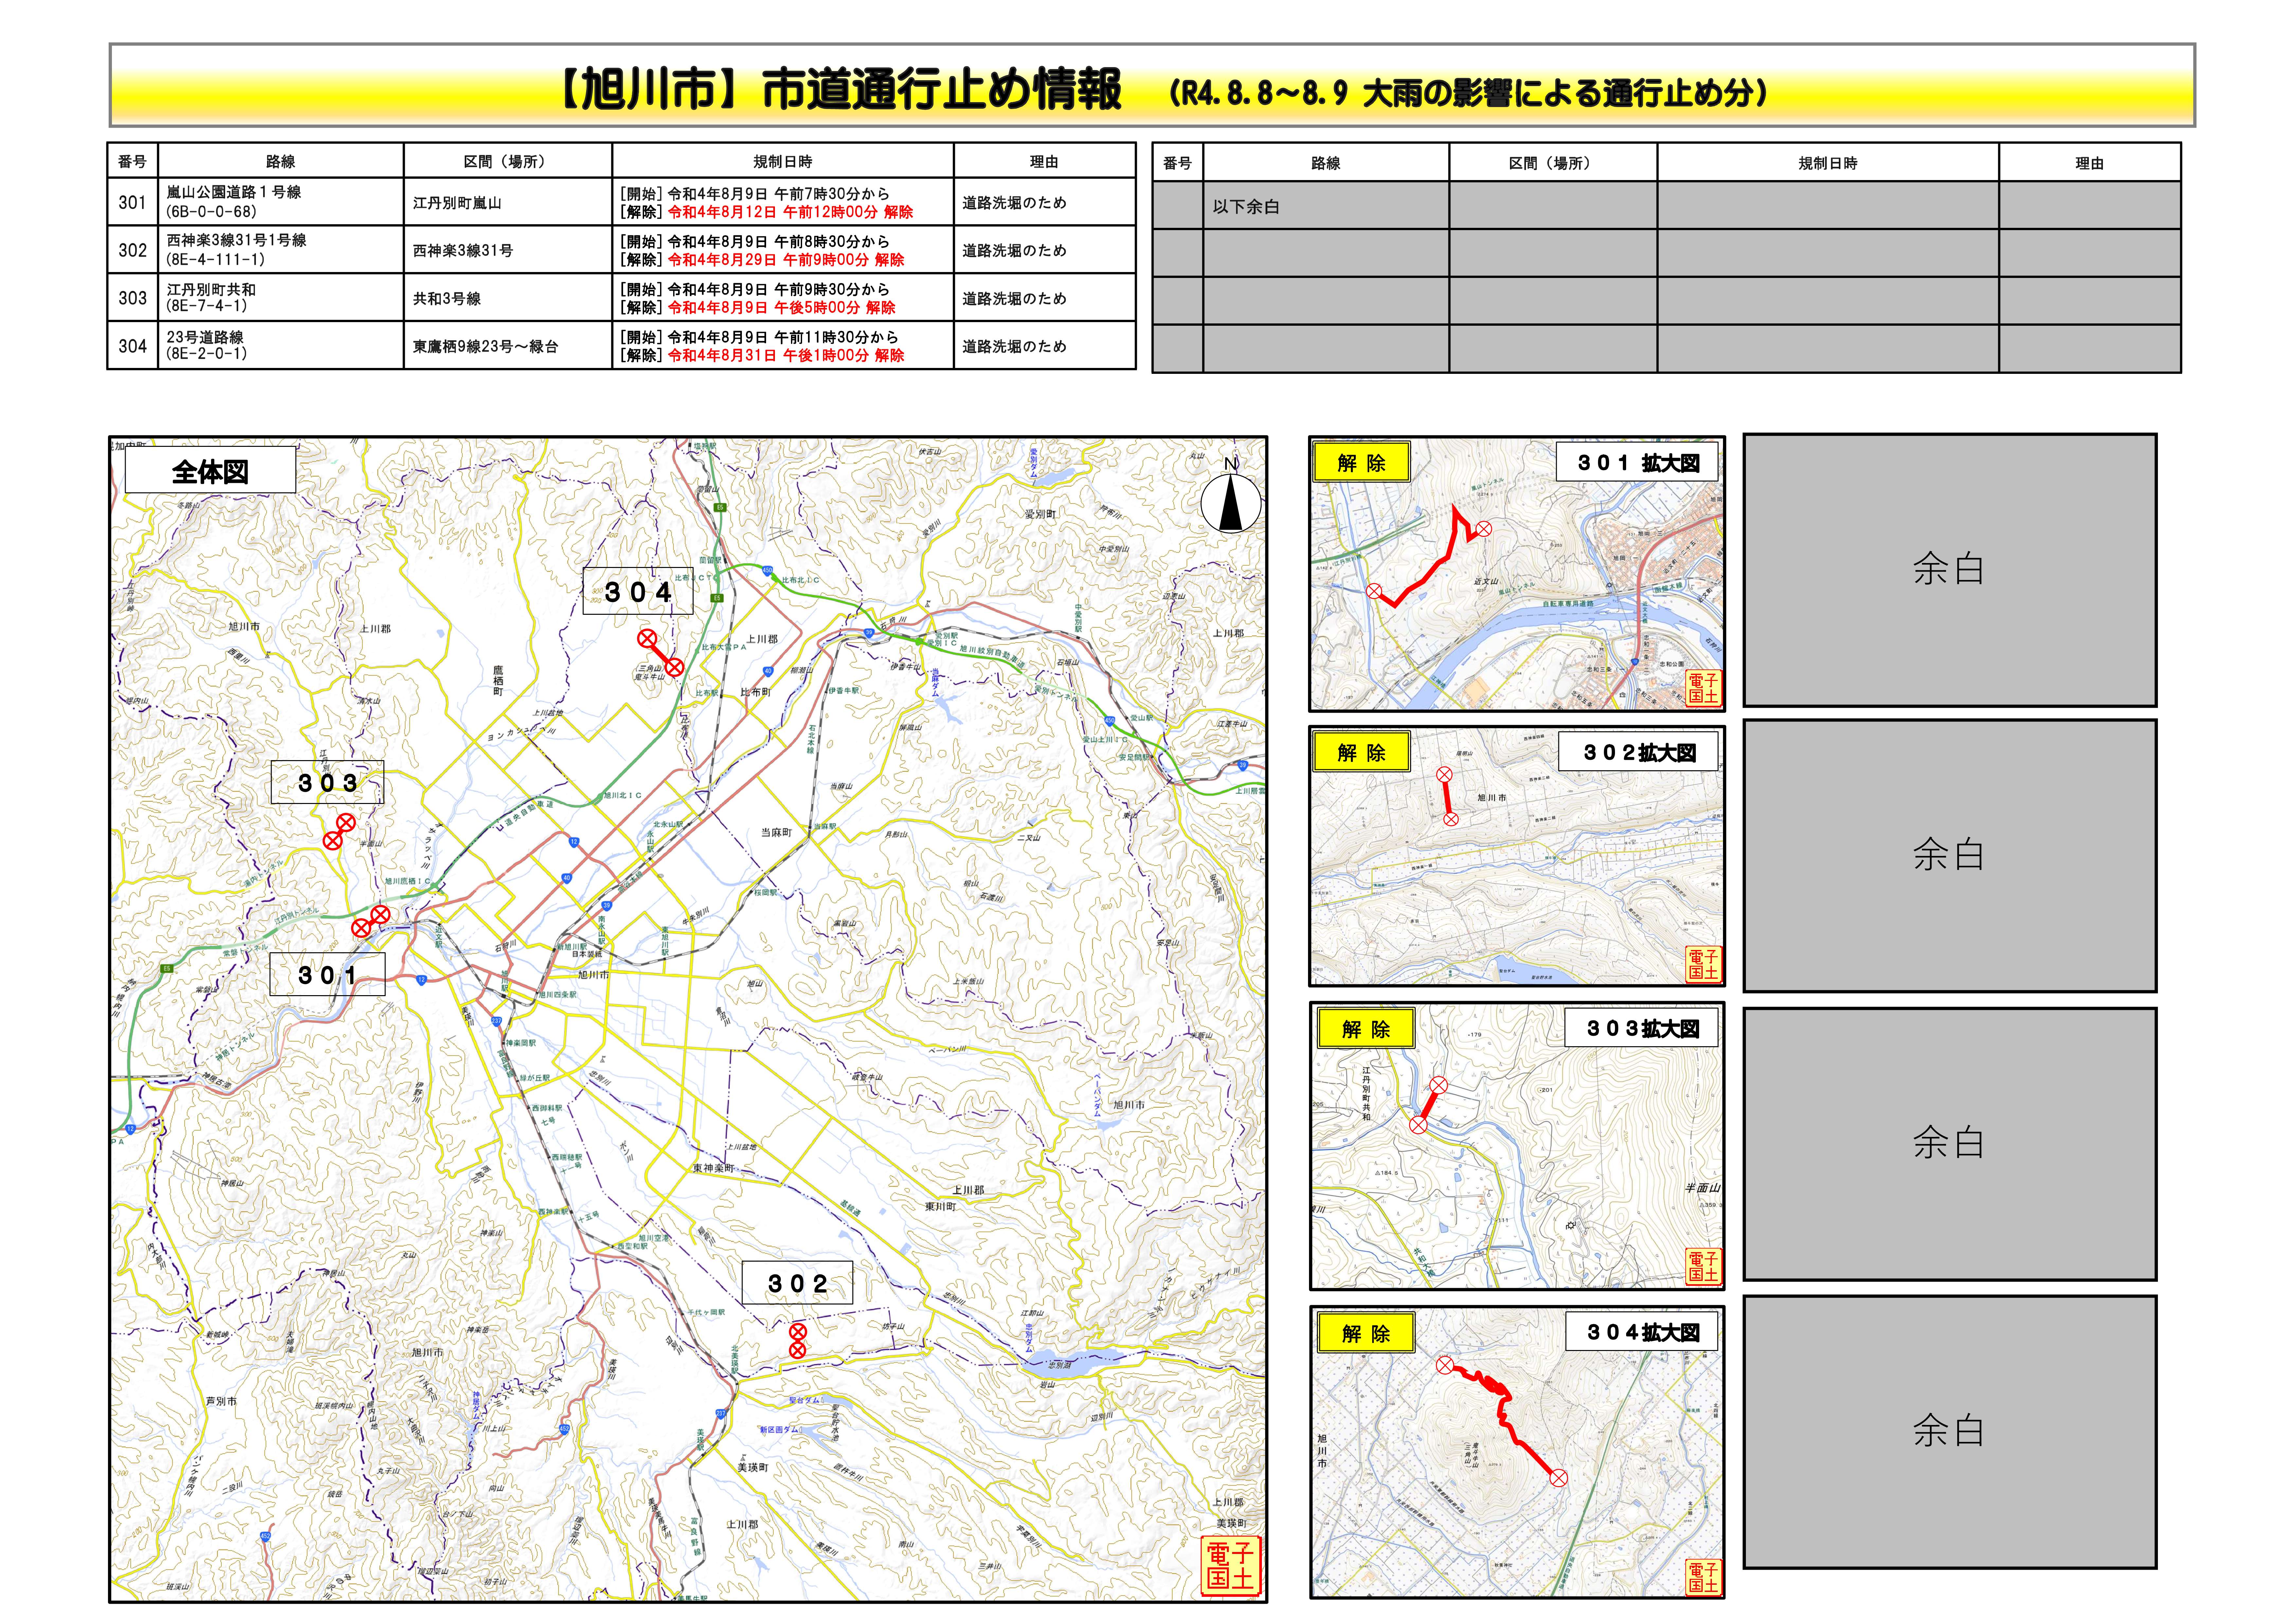Screen dimensions: 2296x1624
Task: Click the red 令和4年8月29日 解除 text
Action: pos(786,260)
